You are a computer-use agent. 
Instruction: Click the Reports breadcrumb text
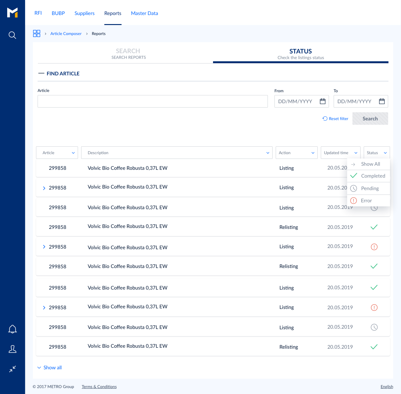coord(99,33)
